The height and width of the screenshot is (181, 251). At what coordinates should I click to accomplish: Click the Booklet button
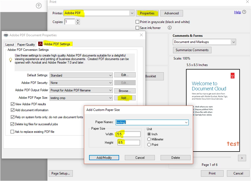coord(154,76)
